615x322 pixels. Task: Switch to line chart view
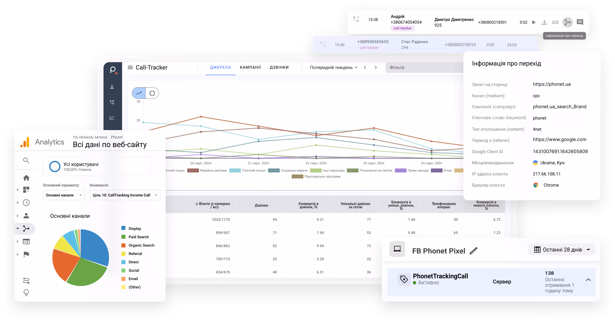click(x=139, y=93)
